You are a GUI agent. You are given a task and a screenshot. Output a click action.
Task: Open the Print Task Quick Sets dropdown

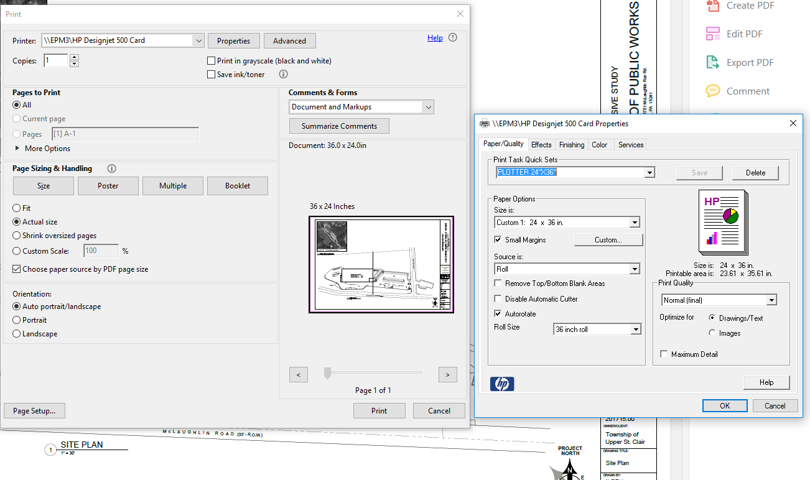pos(649,172)
